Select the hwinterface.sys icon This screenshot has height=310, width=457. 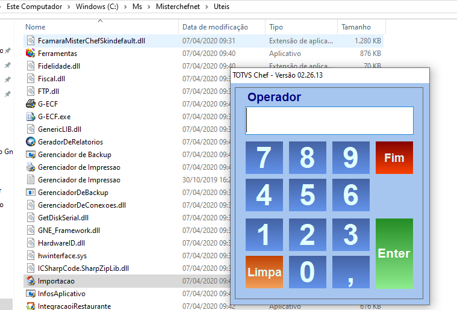pos(31,255)
